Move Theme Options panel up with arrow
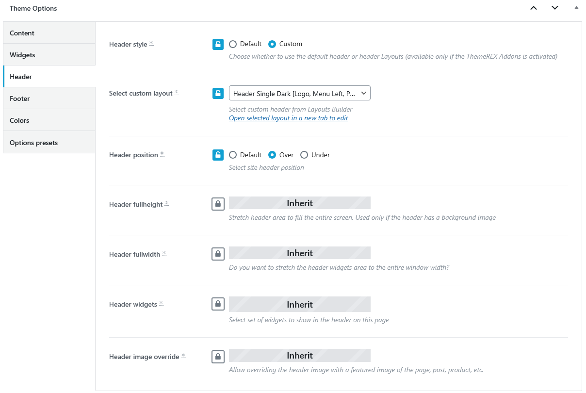The height and width of the screenshot is (393, 586). coord(534,8)
